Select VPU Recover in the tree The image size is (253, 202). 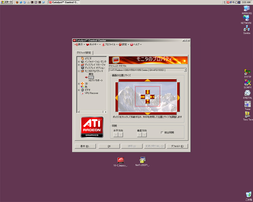point(91,93)
